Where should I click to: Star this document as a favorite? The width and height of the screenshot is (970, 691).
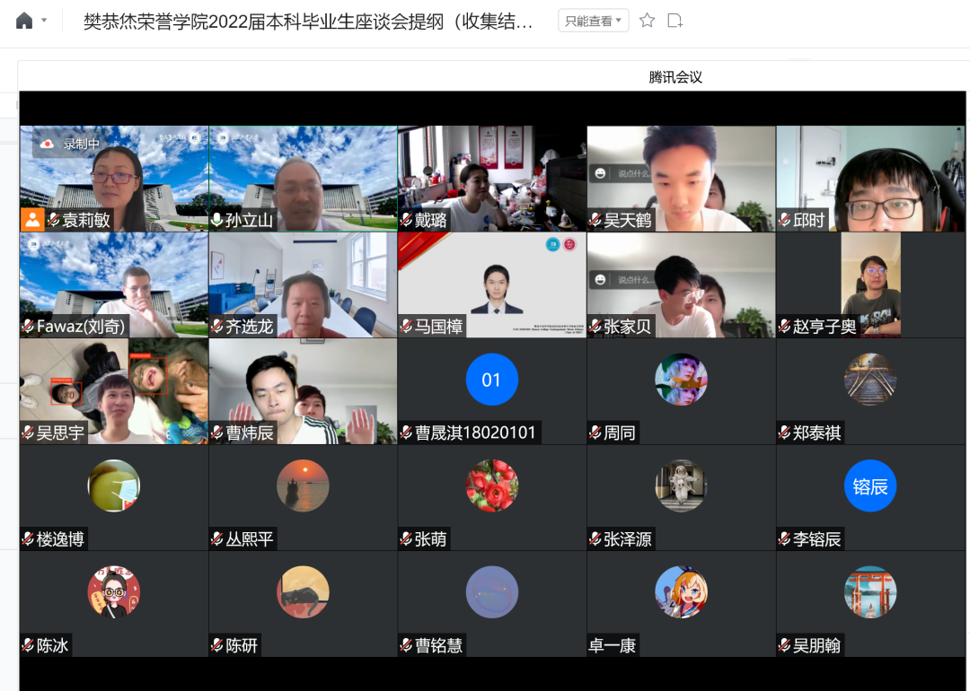click(647, 21)
